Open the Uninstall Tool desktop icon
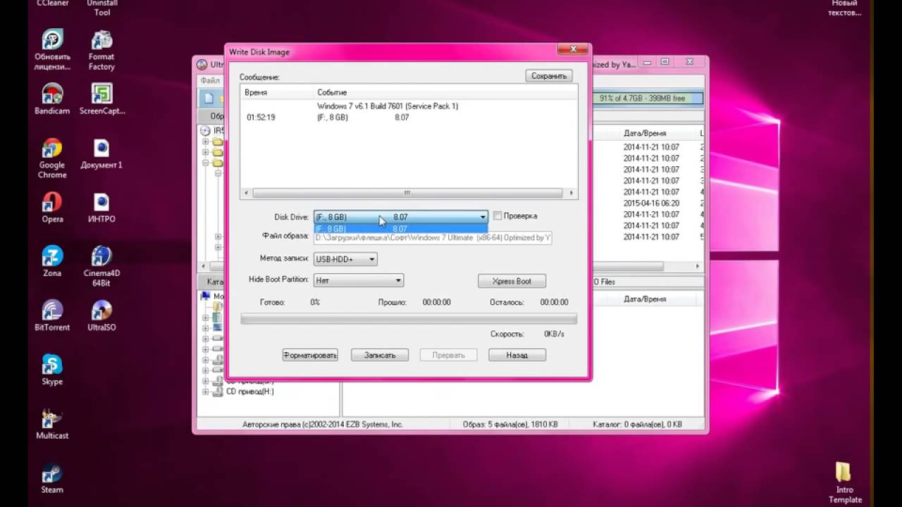 tap(102, 8)
